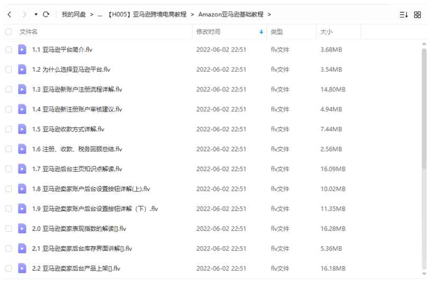Check the box for 1.5 亚马逊收款方式详解.flv
The width and height of the screenshot is (435, 283).
coord(8,129)
